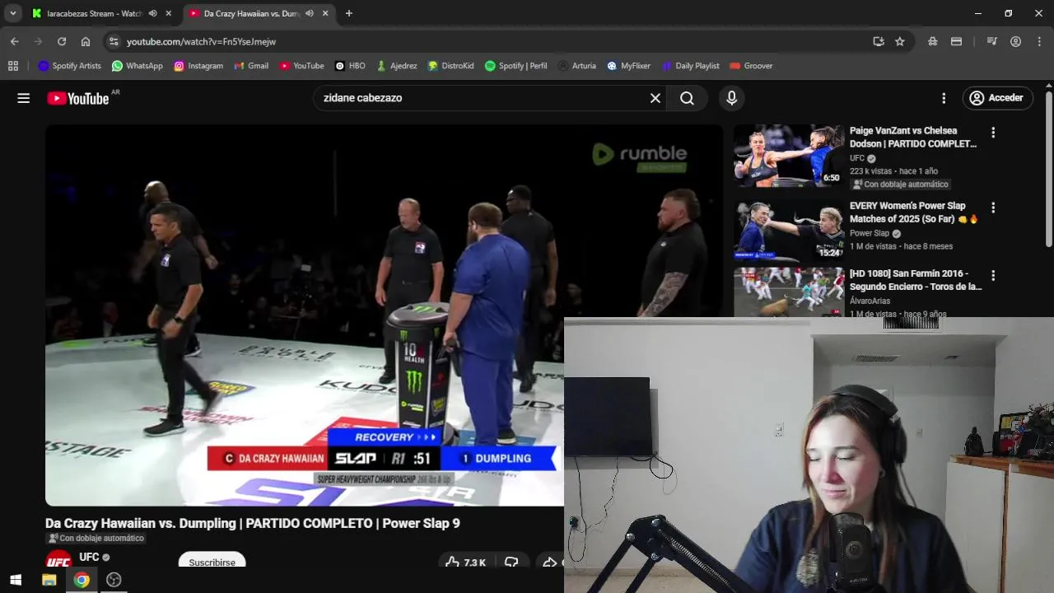
Task: Open the Arturia bookmark
Action: (576, 66)
